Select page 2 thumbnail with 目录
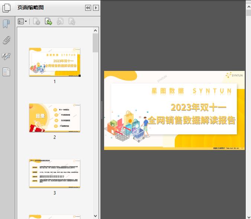The width and height of the screenshot is (251, 219). coord(55,118)
